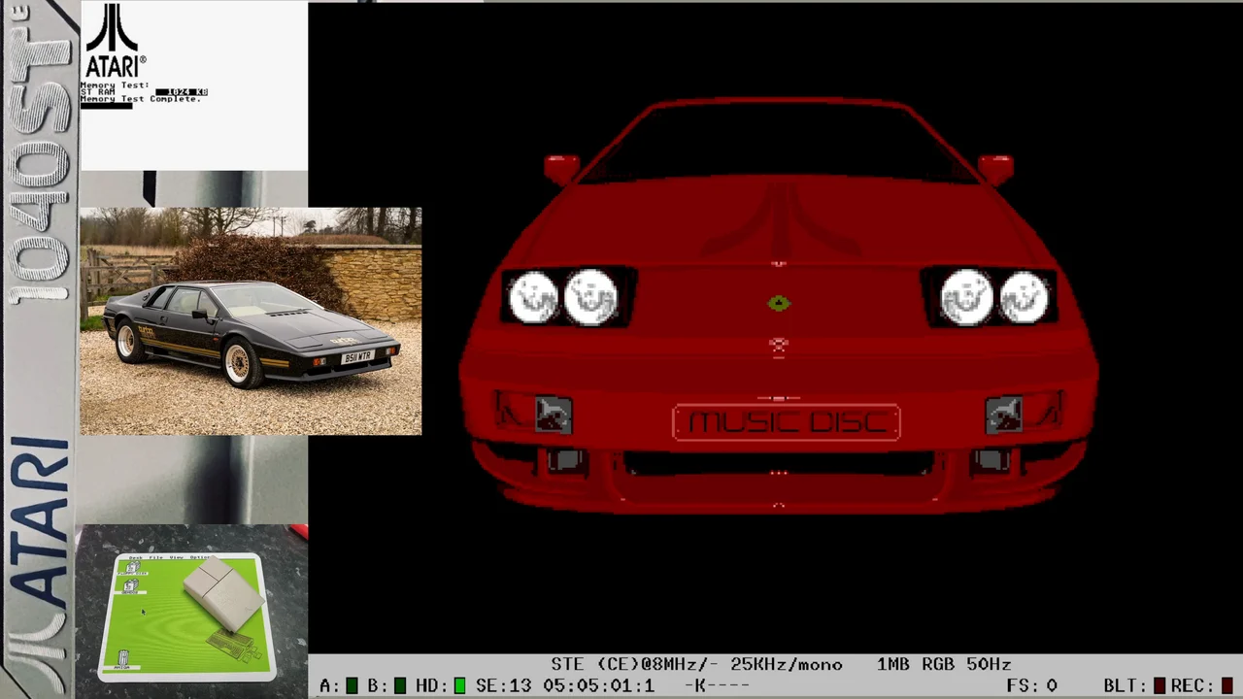Click the car's left red side mirror
The width and height of the screenshot is (1243, 699).
tap(560, 168)
